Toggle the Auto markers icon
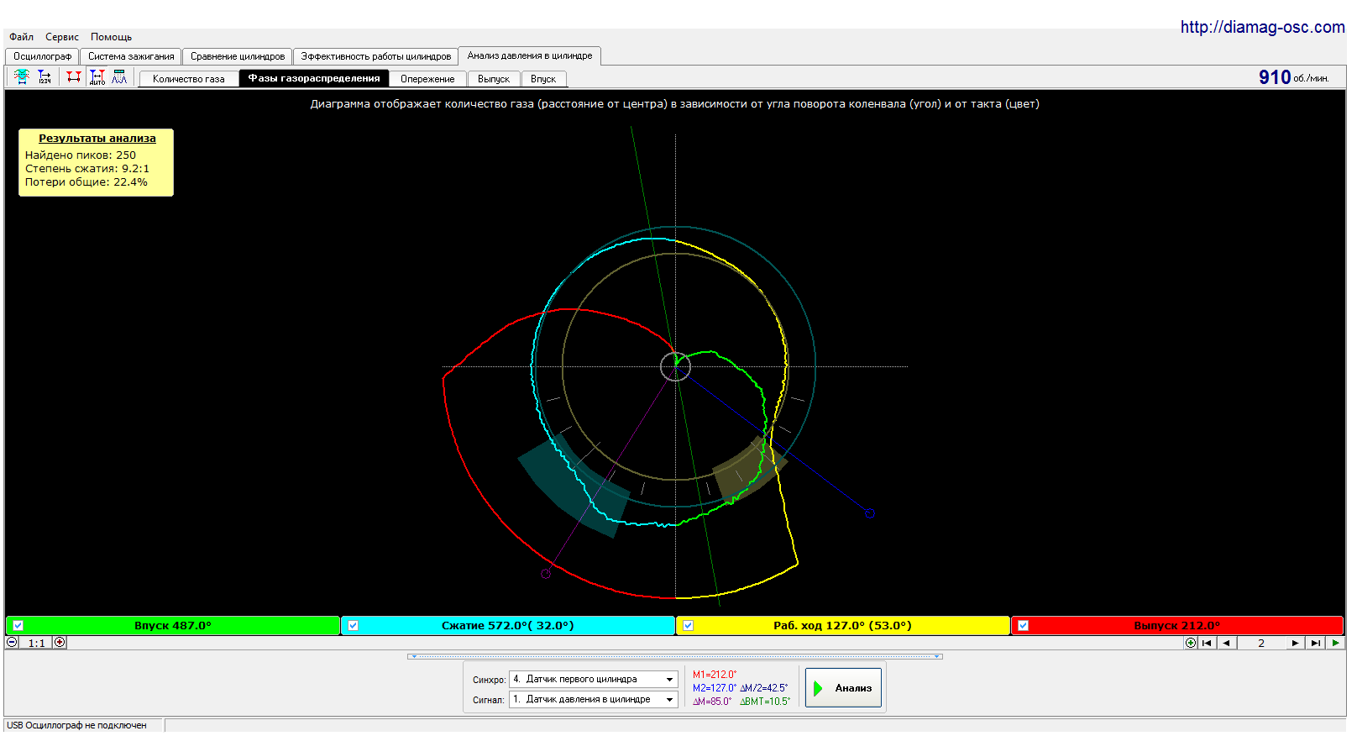This screenshot has height=736, width=1357. 97,77
